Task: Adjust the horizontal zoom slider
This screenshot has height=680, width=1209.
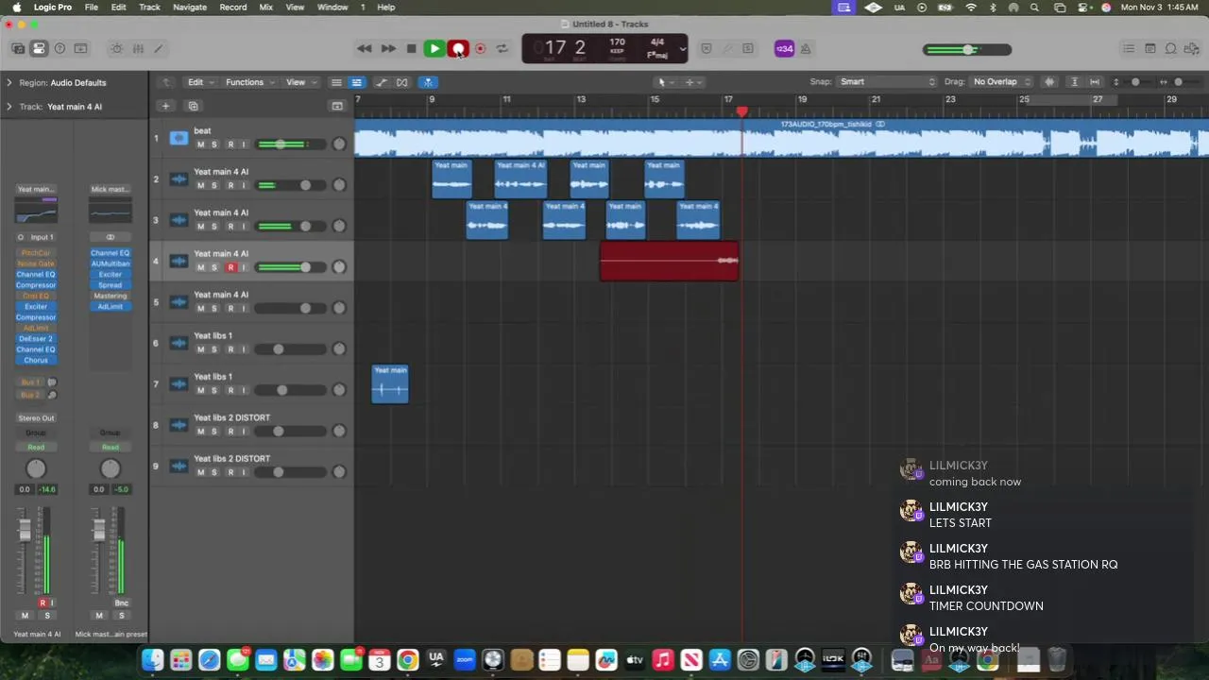Action: tap(1178, 82)
